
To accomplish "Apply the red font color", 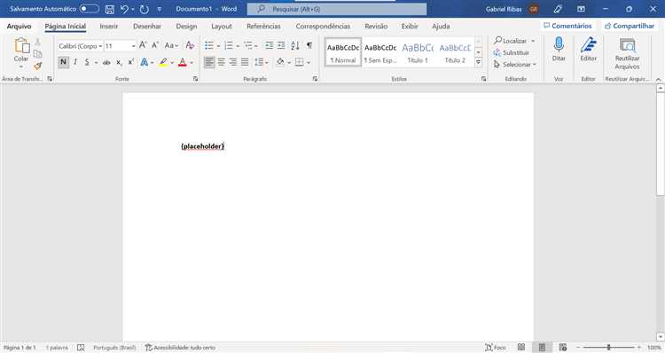I will (x=183, y=62).
